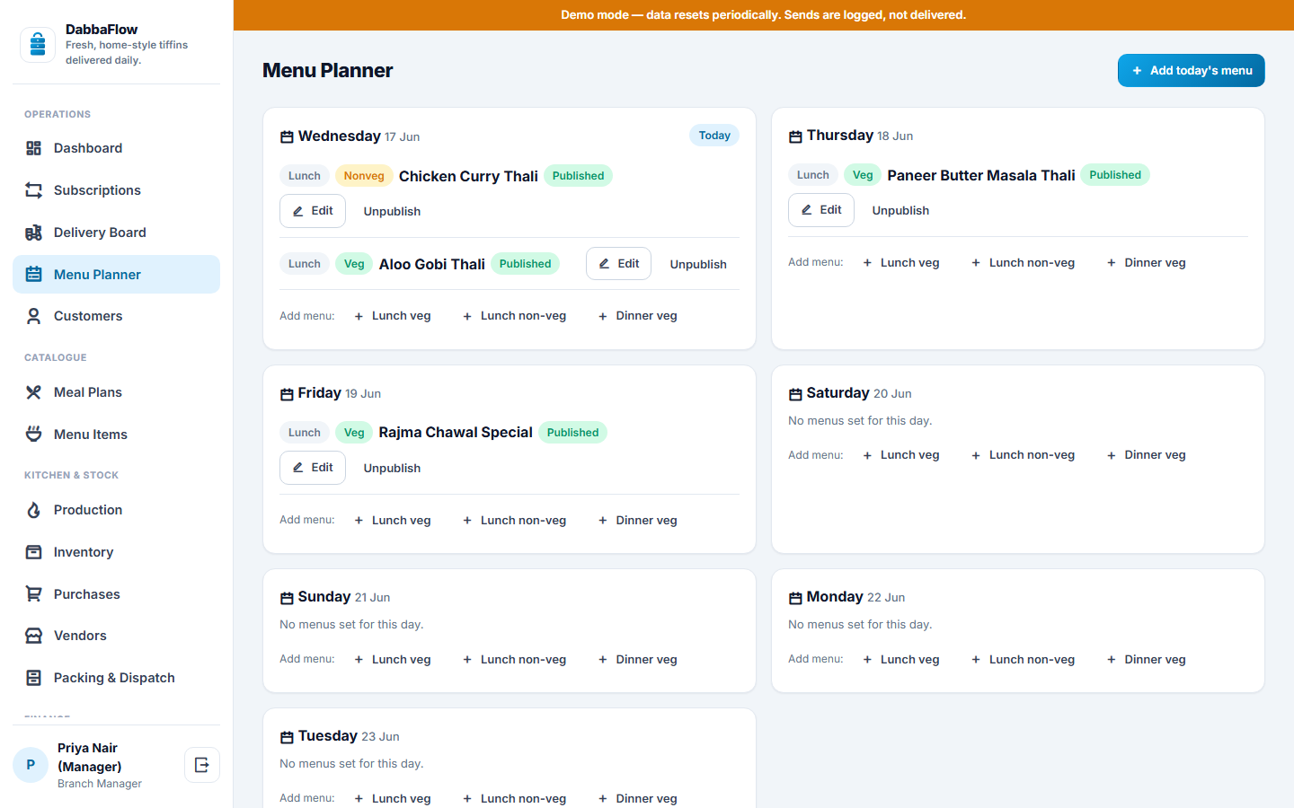Viewport: 1294px width, 808px height.
Task: Click Published badge on Aloo Gobi Thali
Action: click(526, 264)
